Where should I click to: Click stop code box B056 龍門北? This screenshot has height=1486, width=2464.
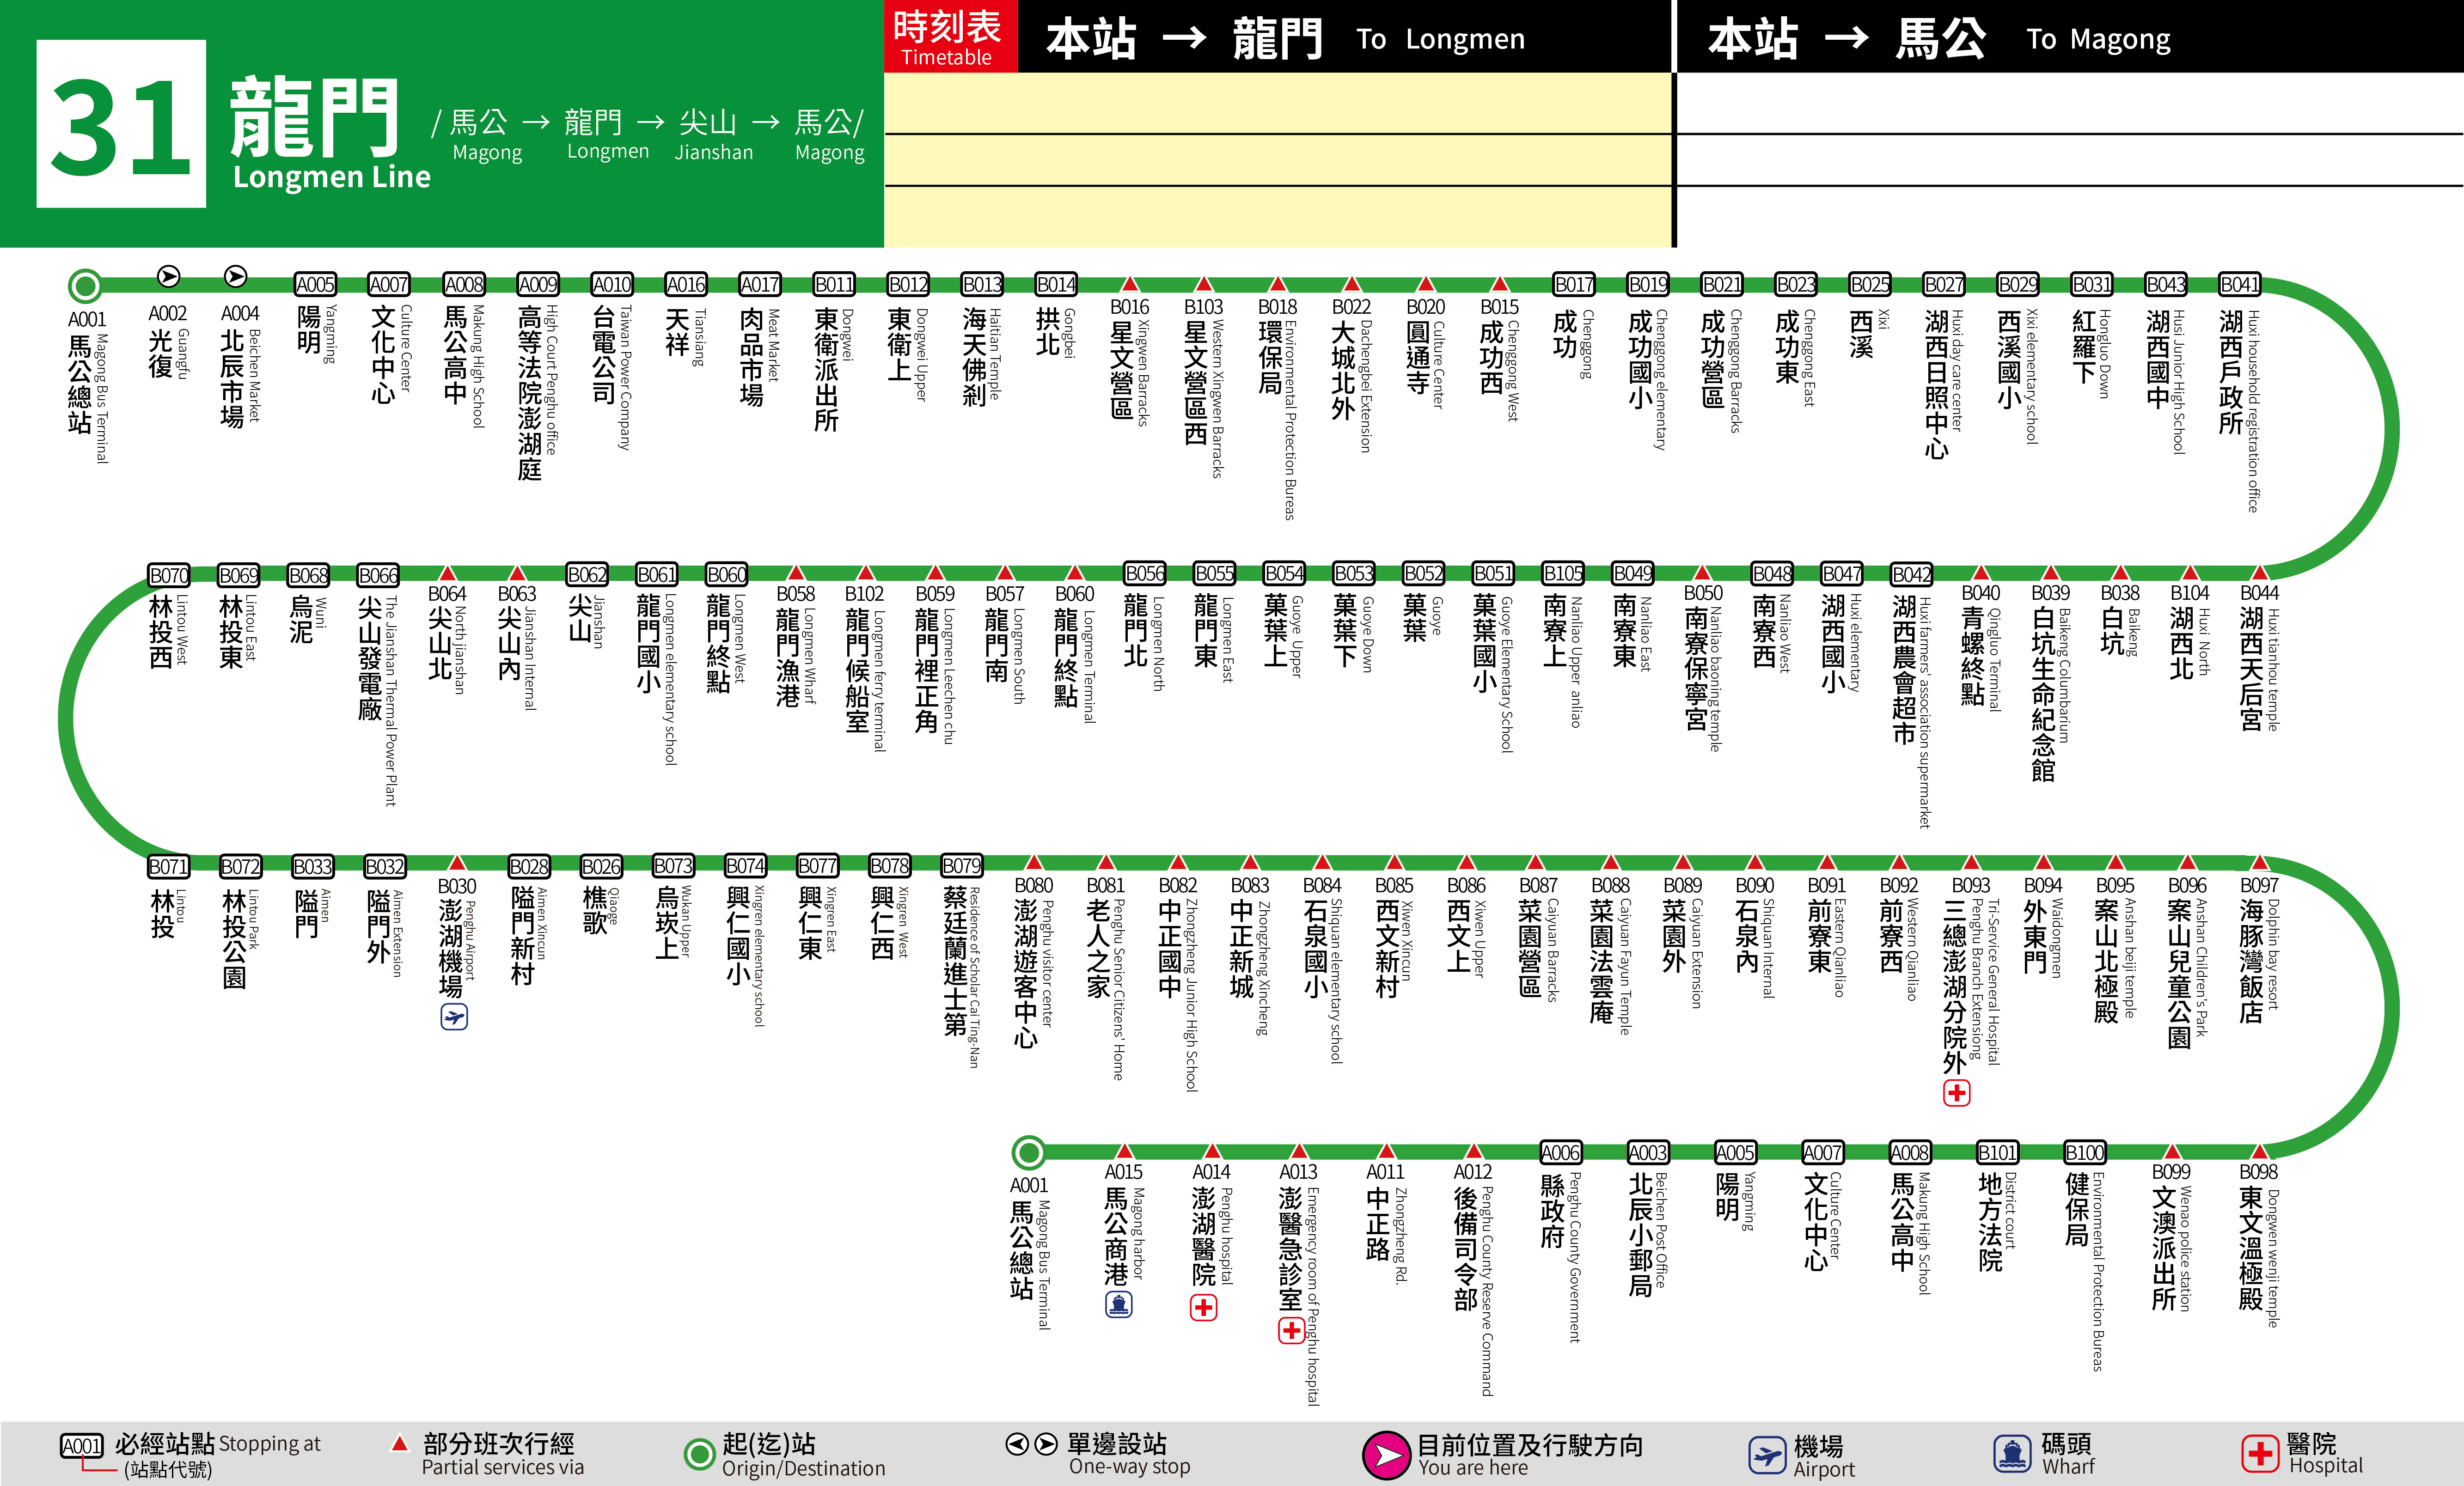point(1145,574)
